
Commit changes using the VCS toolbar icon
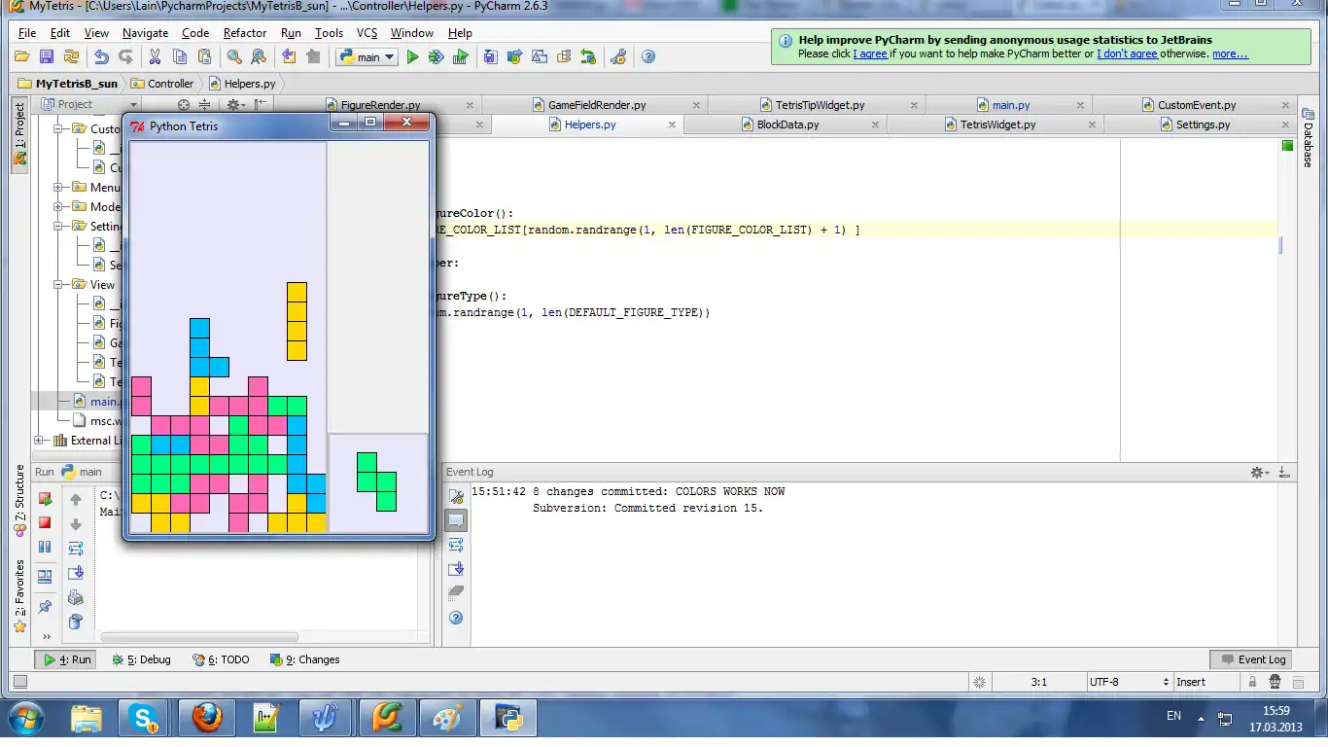click(514, 57)
